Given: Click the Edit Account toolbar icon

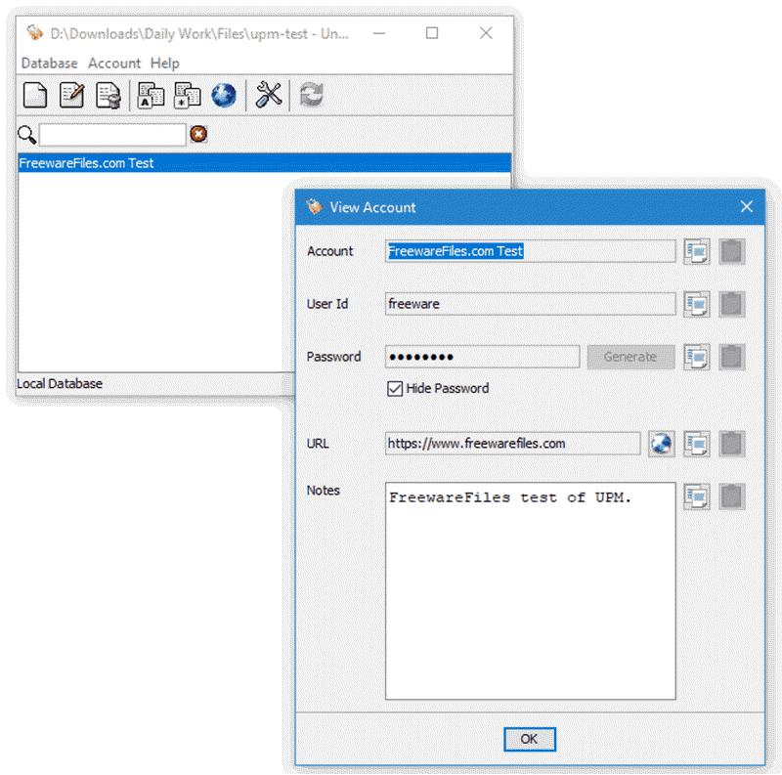Looking at the screenshot, I should pyautogui.click(x=71, y=95).
